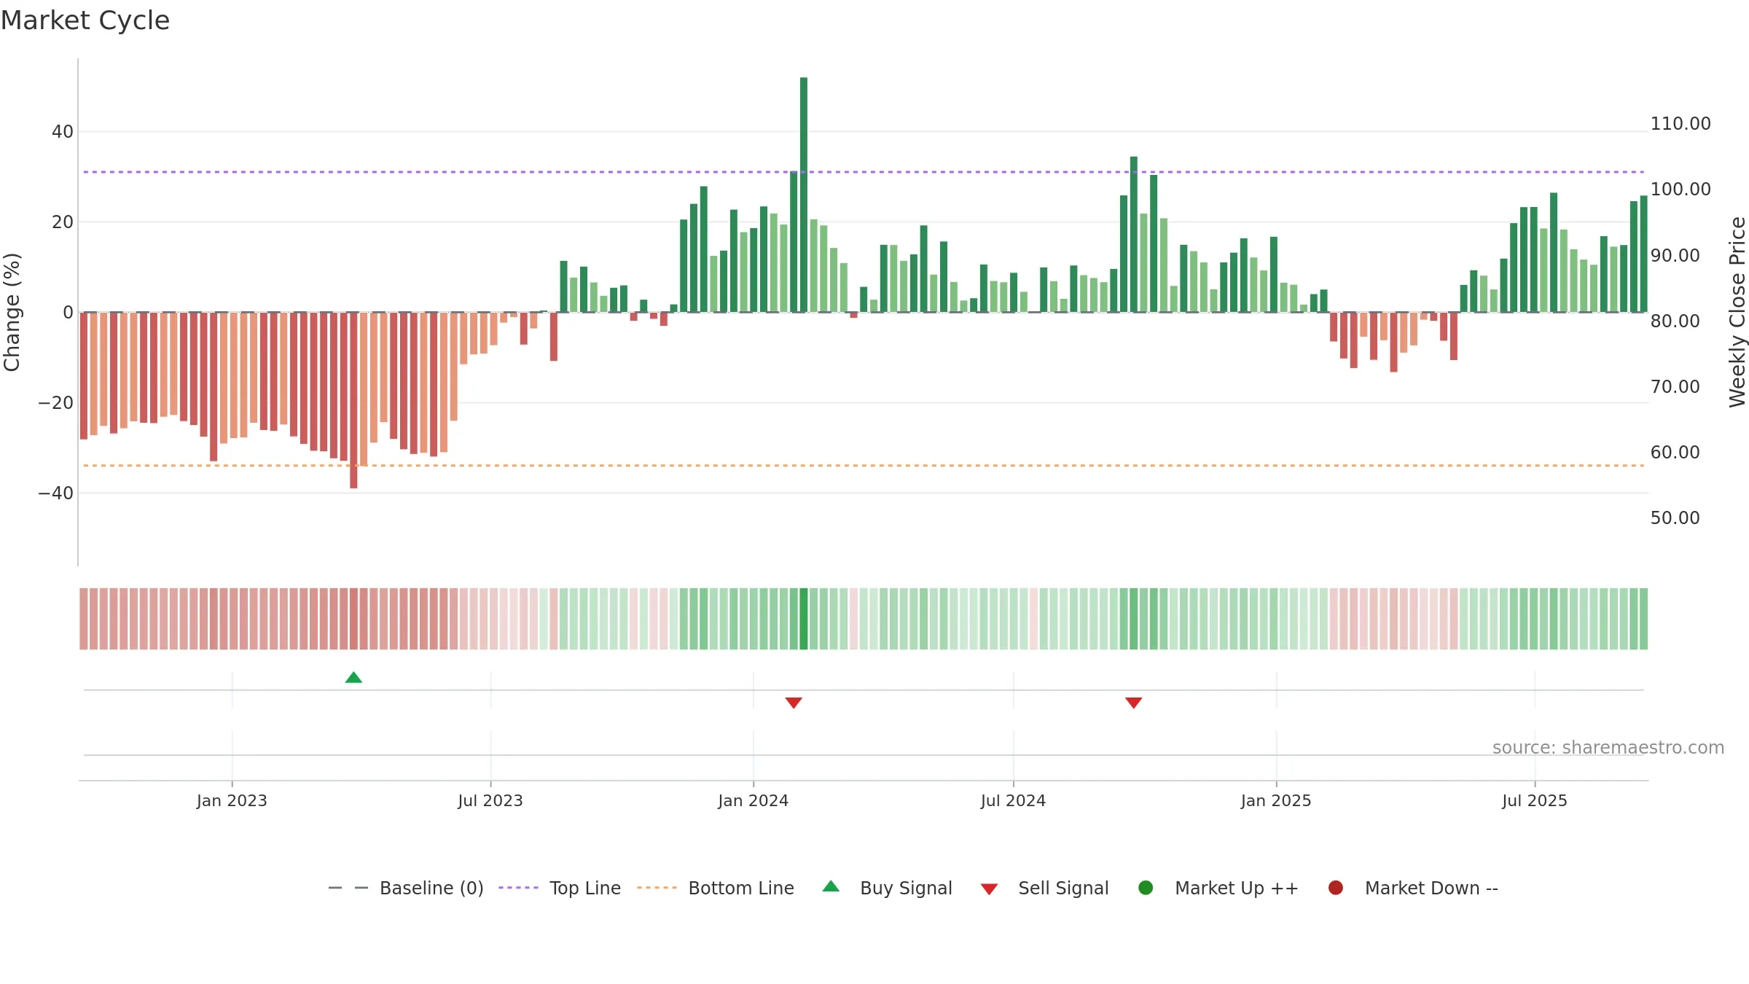Click the 90.00 price tick label
The image size is (1749, 984).
(x=1675, y=256)
